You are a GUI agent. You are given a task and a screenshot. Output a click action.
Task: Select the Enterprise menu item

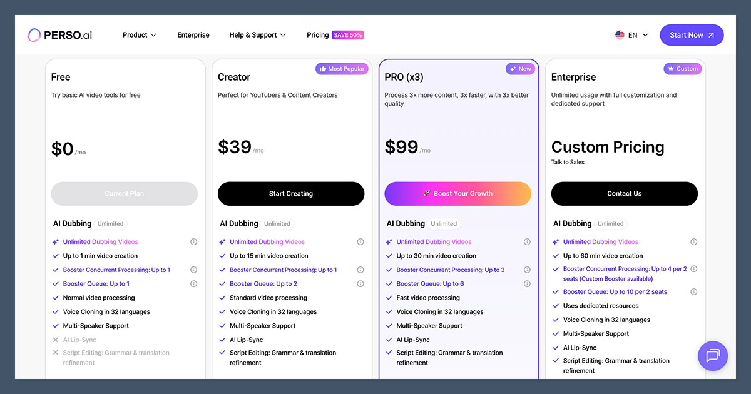click(x=193, y=35)
